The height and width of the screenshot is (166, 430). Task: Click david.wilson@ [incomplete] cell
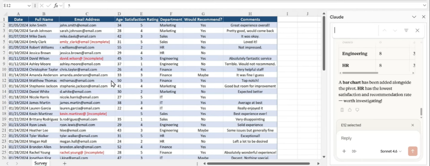pyautogui.click(x=87, y=58)
